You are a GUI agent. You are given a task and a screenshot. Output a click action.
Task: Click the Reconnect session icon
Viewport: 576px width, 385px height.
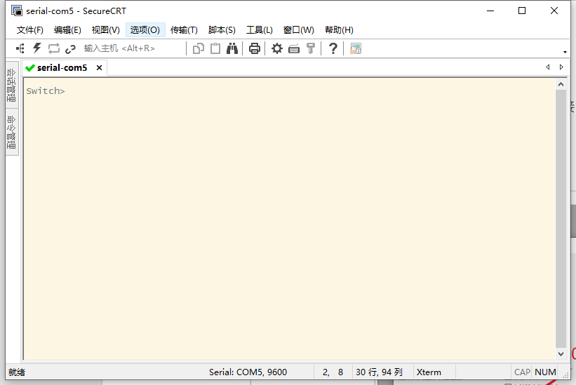point(54,48)
